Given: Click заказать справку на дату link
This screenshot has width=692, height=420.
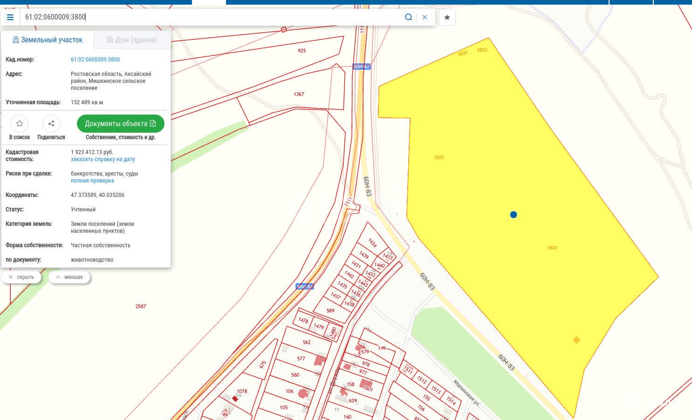Looking at the screenshot, I should click(x=103, y=159).
